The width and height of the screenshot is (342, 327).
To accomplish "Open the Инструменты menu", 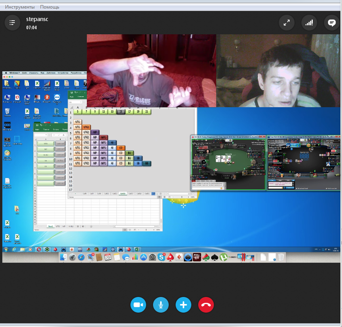I will (20, 7).
